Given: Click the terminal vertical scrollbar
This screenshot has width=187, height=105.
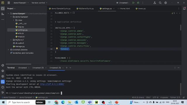Looking at the screenshot, I should point(181,89).
